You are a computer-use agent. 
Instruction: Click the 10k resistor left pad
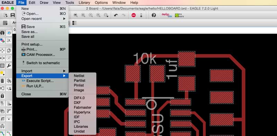click(x=133, y=74)
